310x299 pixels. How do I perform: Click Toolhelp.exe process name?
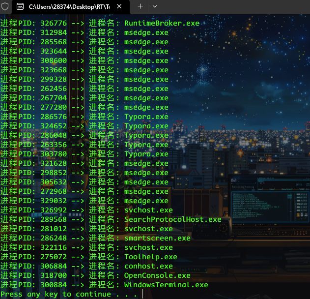click(151, 257)
